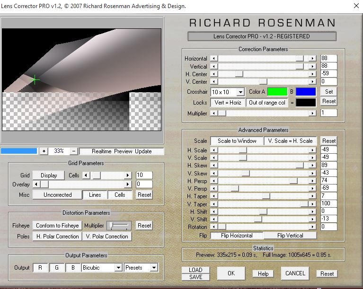Click V. Center slider right arrow
Image resolution: width=363 pixels, height=289 pixels.
tap(312, 82)
